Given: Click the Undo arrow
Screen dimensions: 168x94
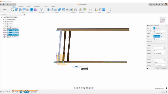Looking at the screenshot, I should tap(10, 4).
